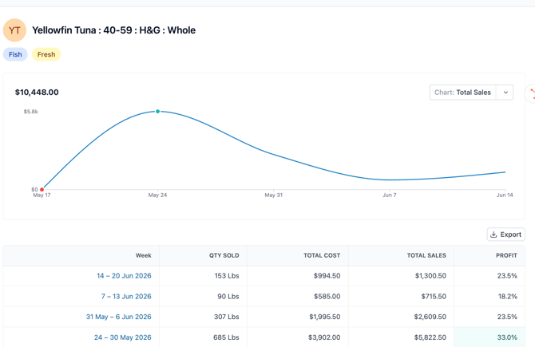
Task: Select the green peak point at May 24
Action: [157, 112]
